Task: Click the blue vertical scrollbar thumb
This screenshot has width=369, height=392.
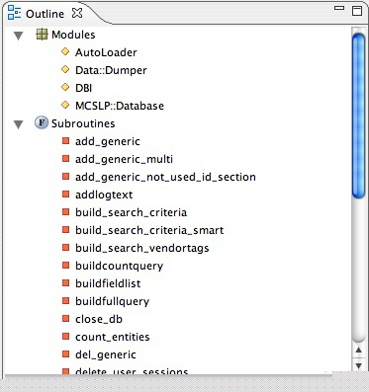Action: click(358, 116)
